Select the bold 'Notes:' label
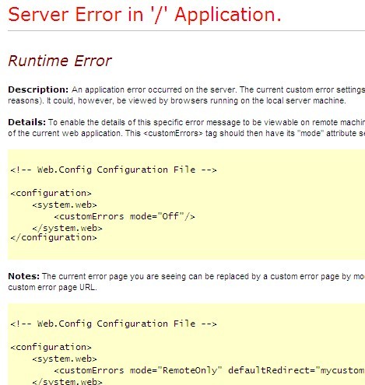This screenshot has height=385, width=365. [23, 276]
